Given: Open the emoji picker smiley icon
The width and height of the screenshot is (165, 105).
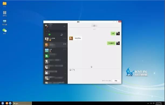Looking at the screenshot, I should tap(70, 70).
